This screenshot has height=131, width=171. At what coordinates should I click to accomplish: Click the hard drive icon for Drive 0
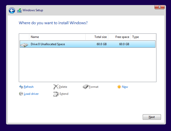click(x=24, y=45)
